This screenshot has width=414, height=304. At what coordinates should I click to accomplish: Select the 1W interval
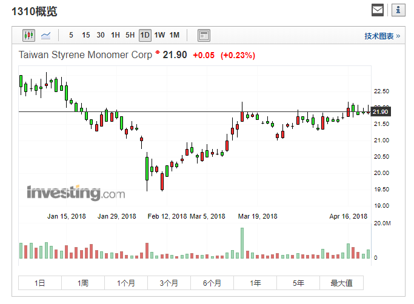click(160, 35)
